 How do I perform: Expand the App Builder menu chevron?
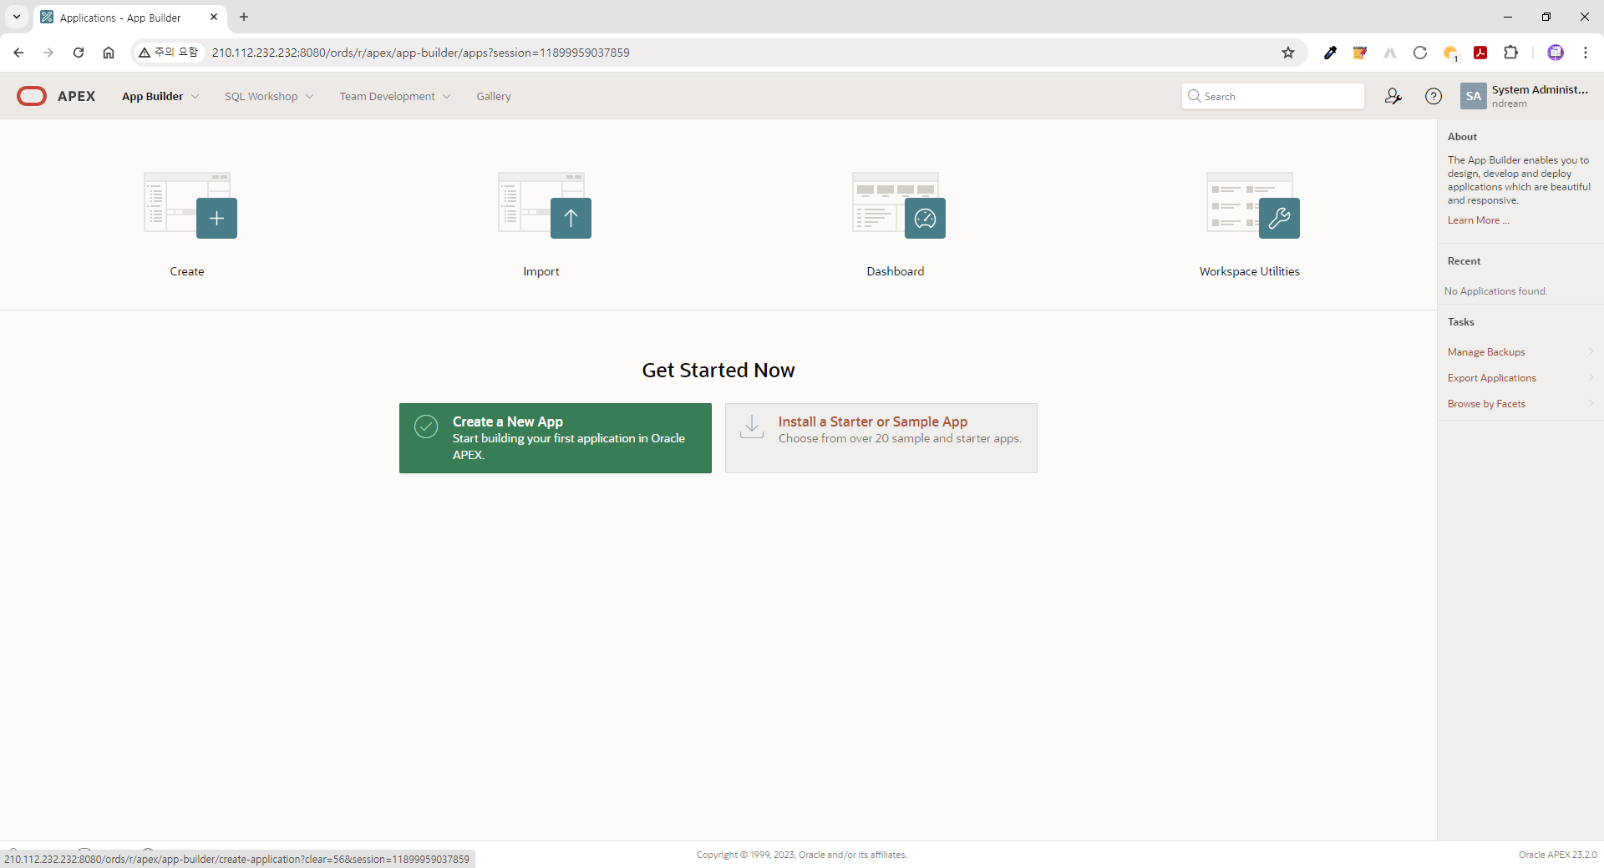pyautogui.click(x=195, y=97)
